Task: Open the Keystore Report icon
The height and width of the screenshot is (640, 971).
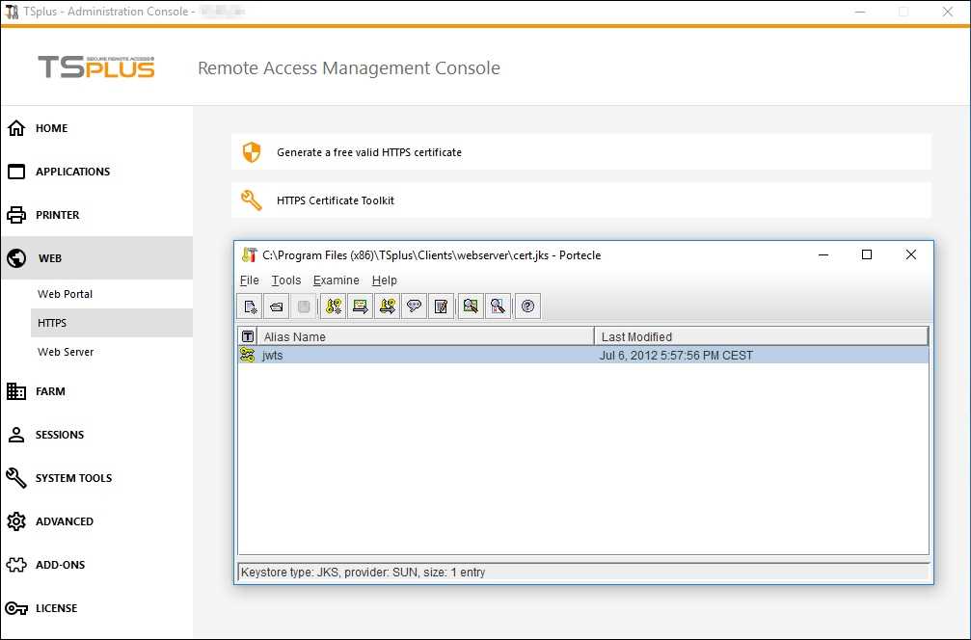Action: point(440,306)
